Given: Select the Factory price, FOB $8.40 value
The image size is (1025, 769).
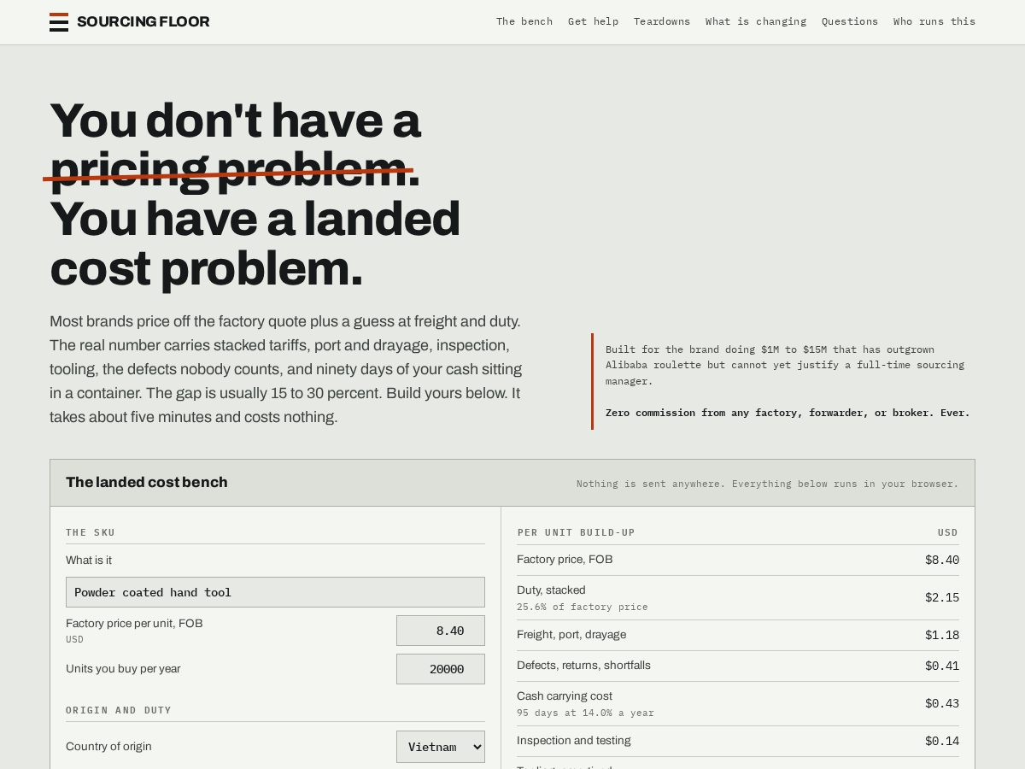Looking at the screenshot, I should point(942,561).
